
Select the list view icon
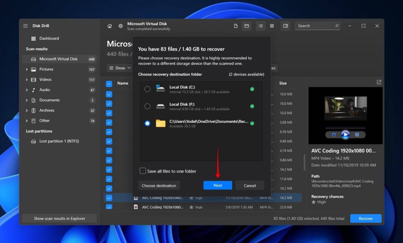pos(261,26)
